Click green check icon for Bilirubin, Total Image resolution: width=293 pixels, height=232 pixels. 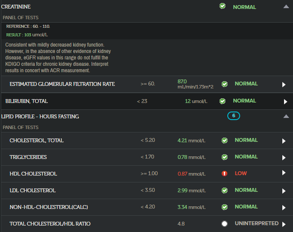(x=222, y=101)
